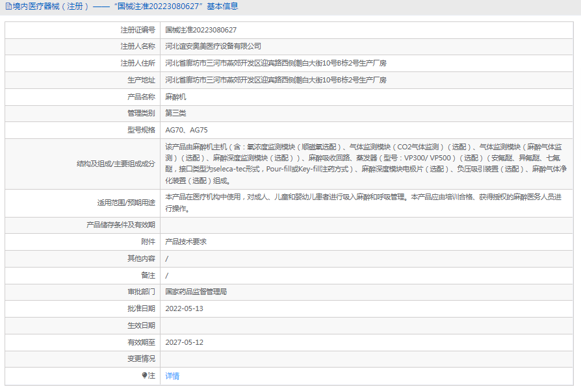The width and height of the screenshot is (581, 389).
Task: Select model specification AG70、AG75
Action: (x=187, y=131)
